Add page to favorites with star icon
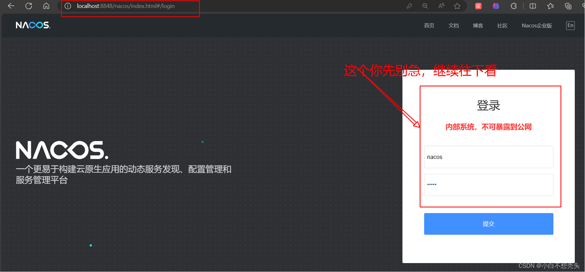Viewport: 585px width, 272px height. click(457, 6)
